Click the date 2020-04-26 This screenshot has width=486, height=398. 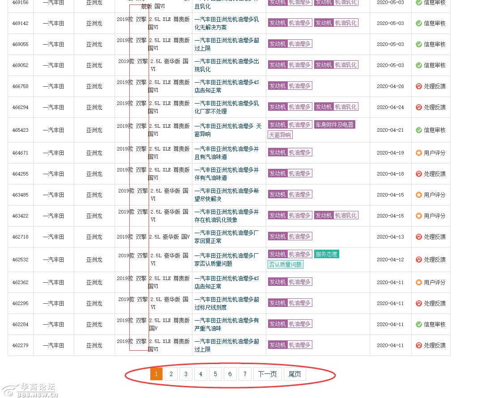(391, 86)
